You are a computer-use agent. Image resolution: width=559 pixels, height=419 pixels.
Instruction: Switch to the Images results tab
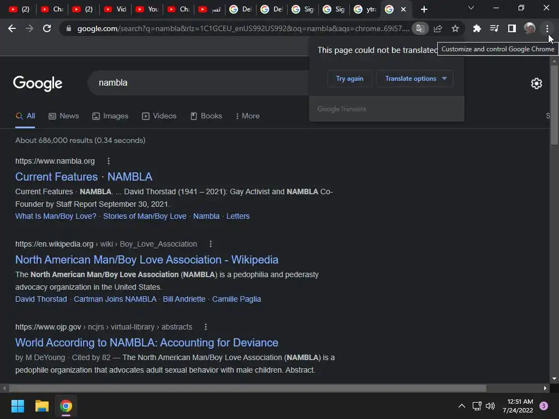tap(110, 116)
